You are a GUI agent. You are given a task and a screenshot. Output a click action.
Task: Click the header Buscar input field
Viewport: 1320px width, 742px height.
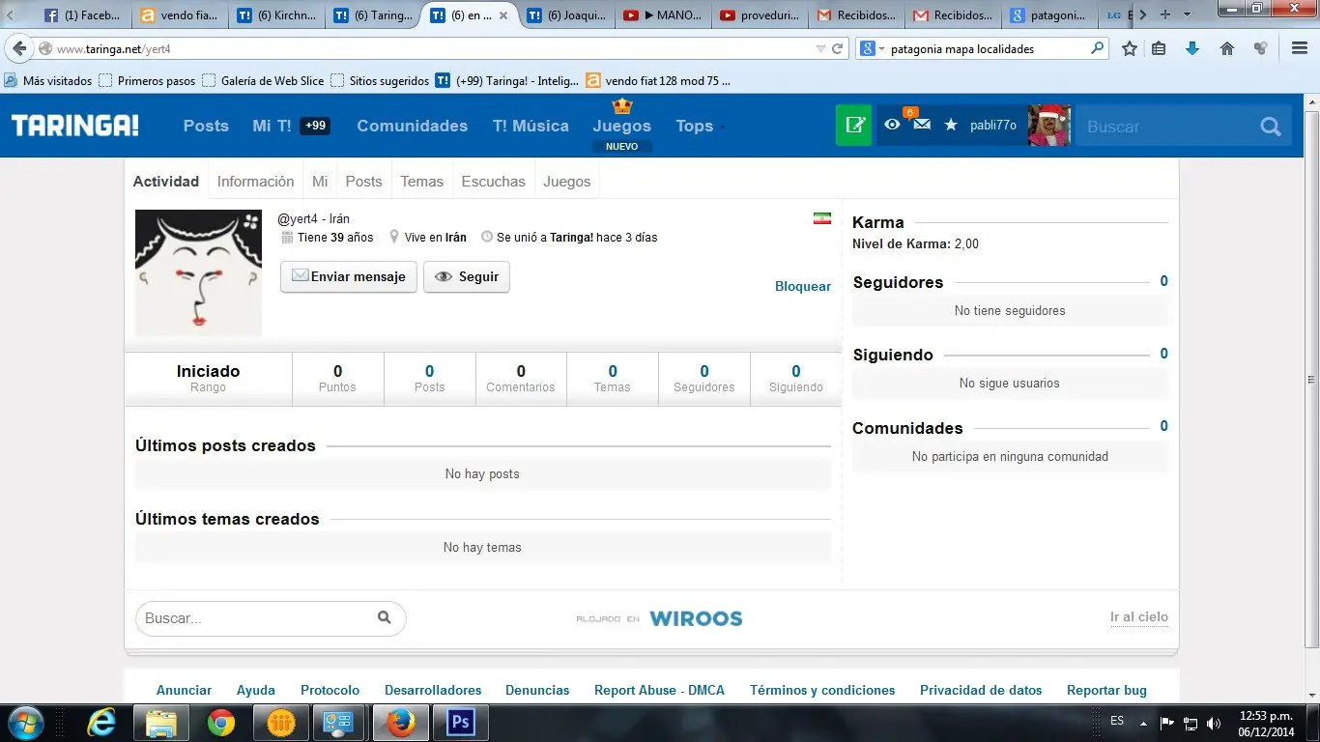[x=1169, y=127]
